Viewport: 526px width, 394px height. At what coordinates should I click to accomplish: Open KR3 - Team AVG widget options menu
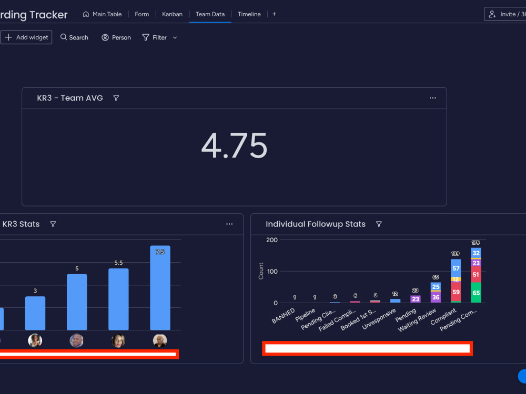[433, 98]
